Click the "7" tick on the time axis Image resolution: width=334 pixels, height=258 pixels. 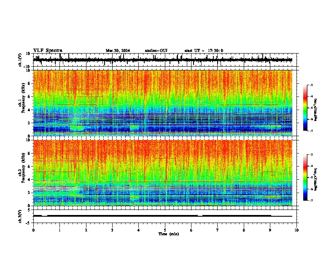218,230
